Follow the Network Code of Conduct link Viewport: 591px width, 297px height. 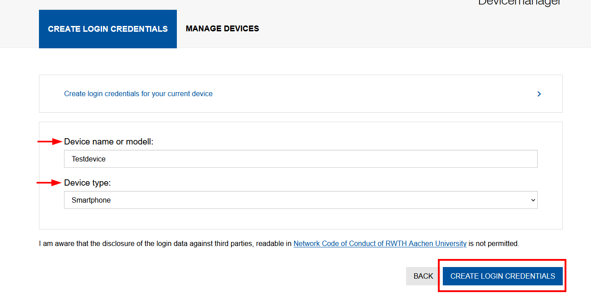coord(380,243)
